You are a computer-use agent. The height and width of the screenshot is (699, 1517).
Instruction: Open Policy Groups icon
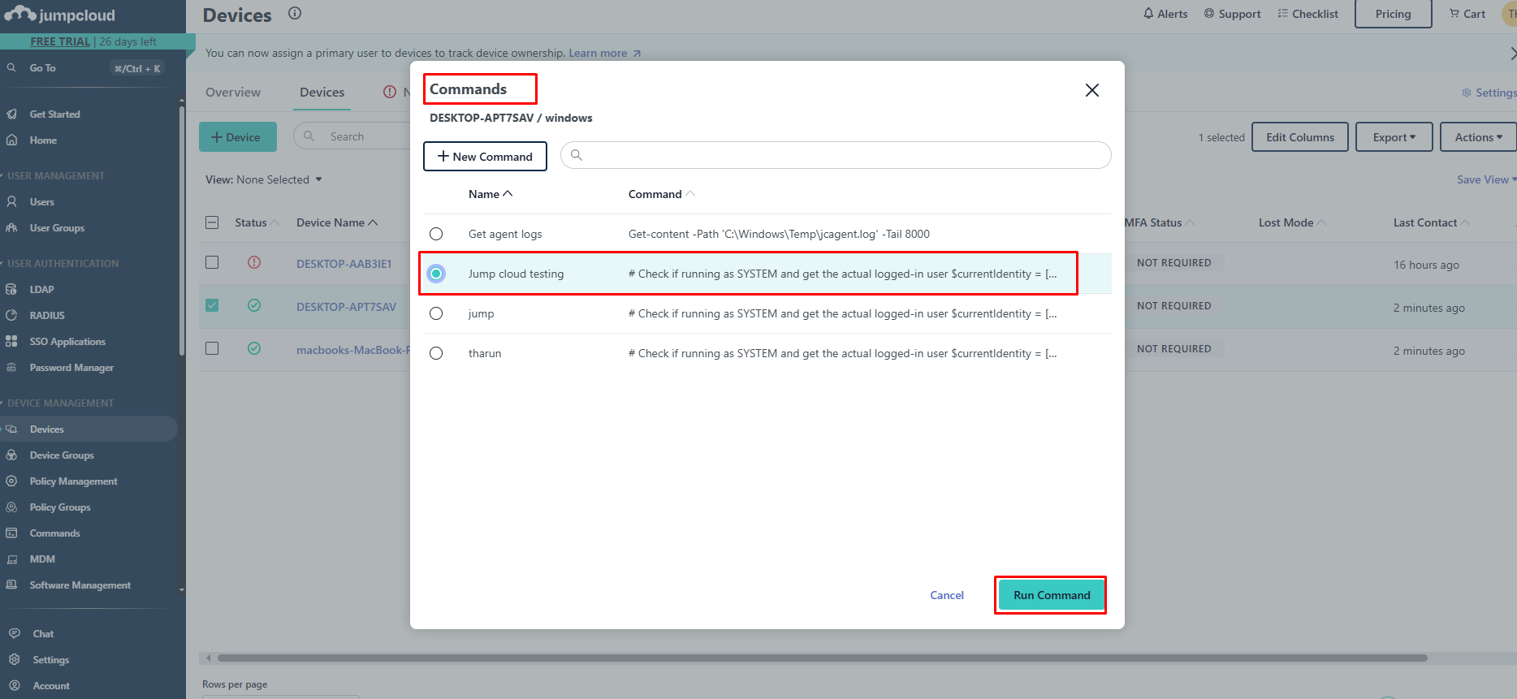coord(11,507)
